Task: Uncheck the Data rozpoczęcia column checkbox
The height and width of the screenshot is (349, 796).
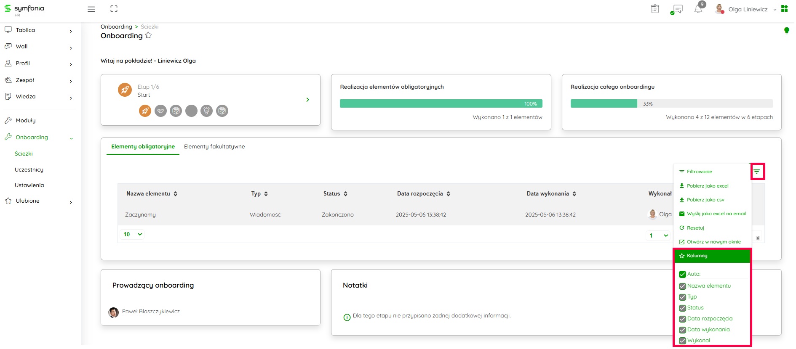Action: [682, 319]
